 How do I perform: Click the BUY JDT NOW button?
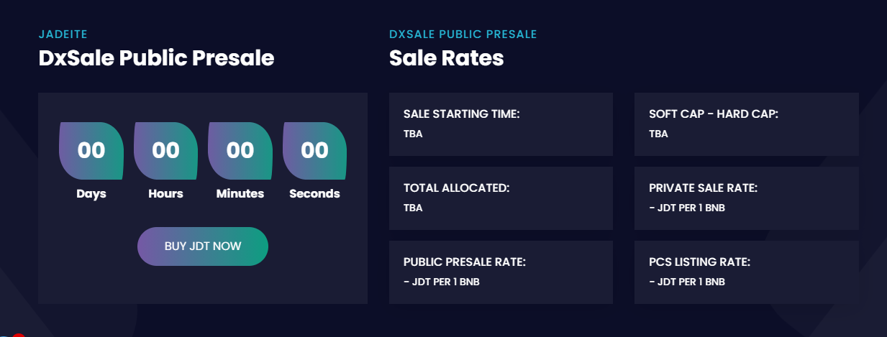click(203, 246)
